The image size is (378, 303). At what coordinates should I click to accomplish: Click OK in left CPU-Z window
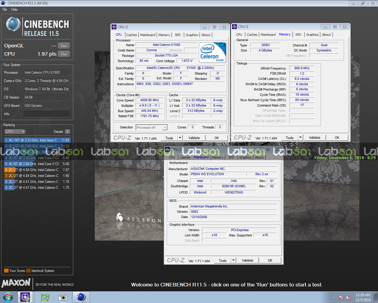coord(217,138)
